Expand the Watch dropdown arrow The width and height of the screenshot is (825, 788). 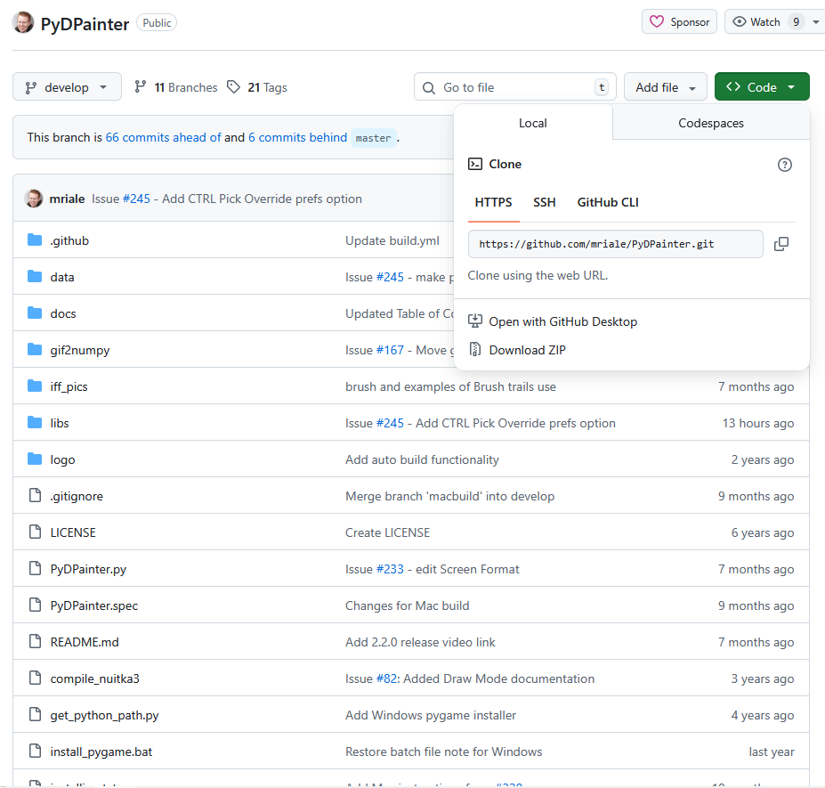(815, 22)
